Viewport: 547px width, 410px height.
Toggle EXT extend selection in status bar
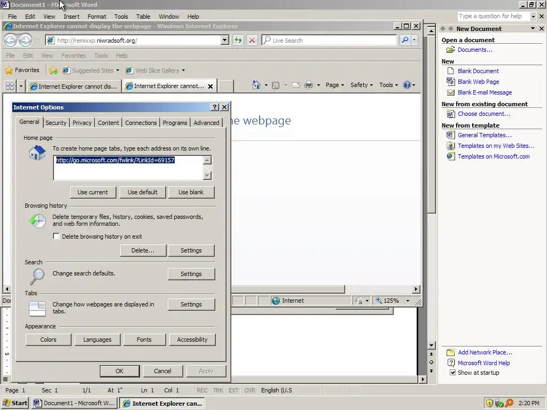[233, 390]
